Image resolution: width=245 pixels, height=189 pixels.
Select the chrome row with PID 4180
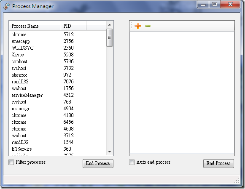point(58,115)
